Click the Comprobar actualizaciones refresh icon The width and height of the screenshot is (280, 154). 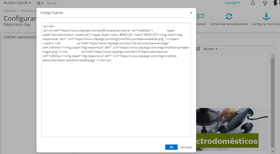pyautogui.click(x=229, y=17)
